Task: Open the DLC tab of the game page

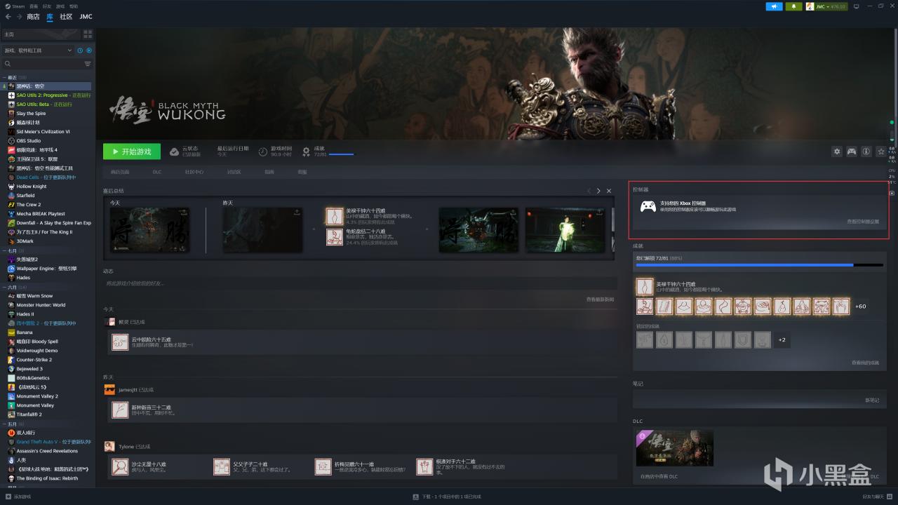Action: pos(157,172)
